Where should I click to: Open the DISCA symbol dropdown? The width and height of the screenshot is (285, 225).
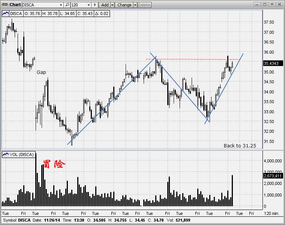pyautogui.click(x=61, y=5)
